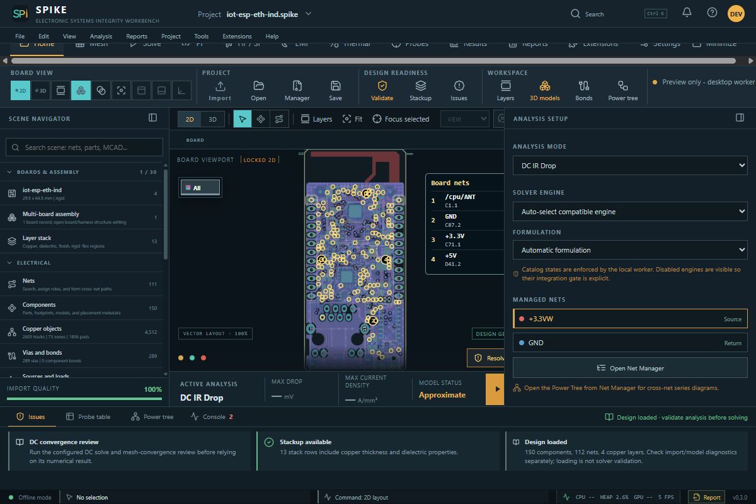Open Layers in the viewport toolbar

(316, 118)
